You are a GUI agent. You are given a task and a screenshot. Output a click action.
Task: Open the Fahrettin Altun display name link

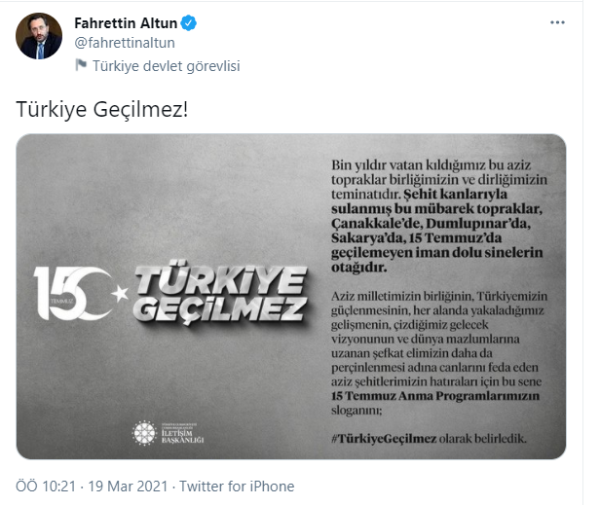tap(126, 23)
